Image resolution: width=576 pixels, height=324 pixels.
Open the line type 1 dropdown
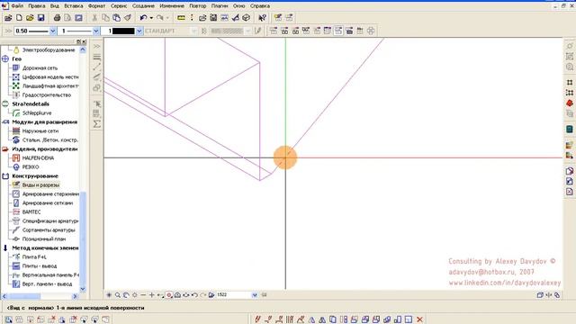click(96, 31)
